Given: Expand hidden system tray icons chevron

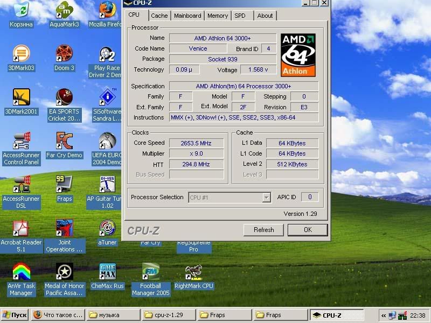Looking at the screenshot, I should [x=384, y=315].
